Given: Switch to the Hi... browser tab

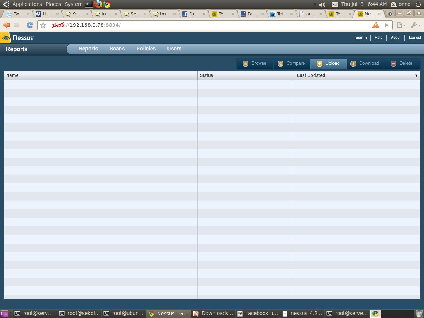Looking at the screenshot, I should click(47, 14).
